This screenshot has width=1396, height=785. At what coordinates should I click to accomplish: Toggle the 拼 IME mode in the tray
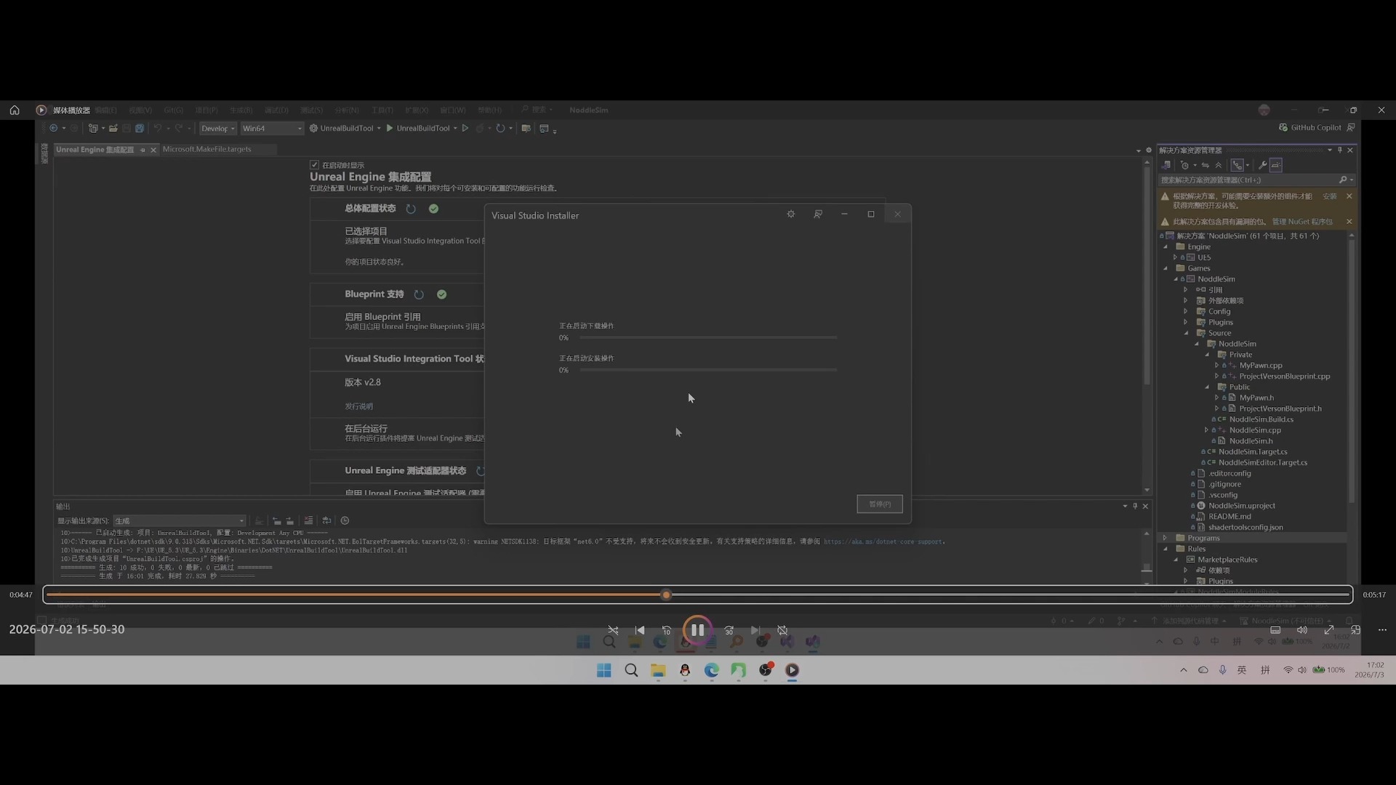click(1265, 670)
